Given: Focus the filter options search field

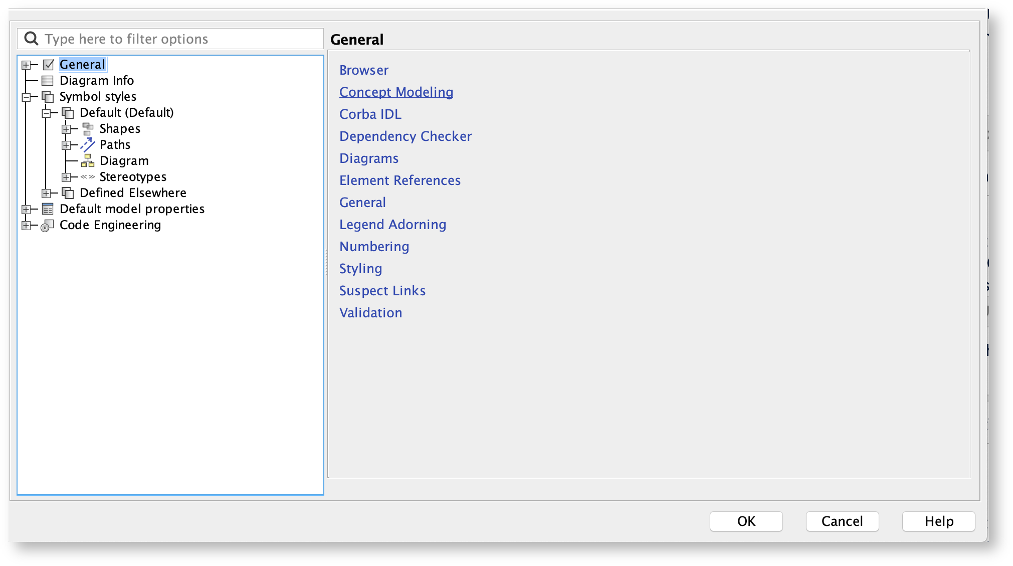Looking at the screenshot, I should [x=180, y=39].
